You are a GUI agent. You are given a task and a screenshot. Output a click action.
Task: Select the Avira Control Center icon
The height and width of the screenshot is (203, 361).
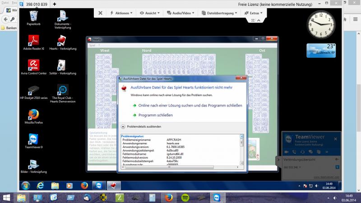[x=33, y=67]
